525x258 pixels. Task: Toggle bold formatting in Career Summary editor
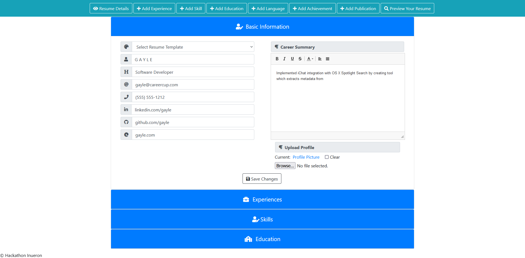pyautogui.click(x=277, y=59)
